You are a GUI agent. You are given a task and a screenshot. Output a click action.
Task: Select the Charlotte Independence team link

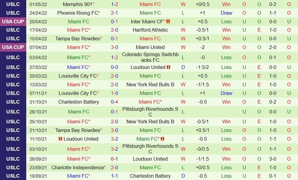tap(78, 167)
